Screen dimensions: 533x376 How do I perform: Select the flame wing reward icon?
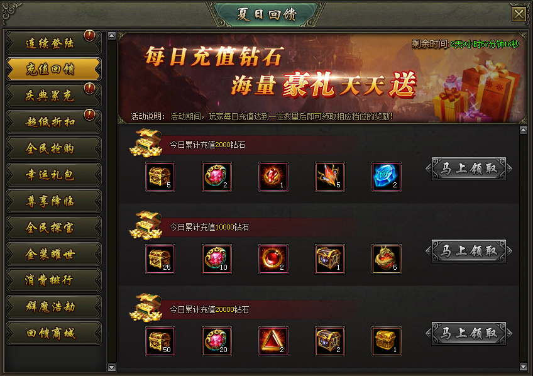tap(330, 177)
